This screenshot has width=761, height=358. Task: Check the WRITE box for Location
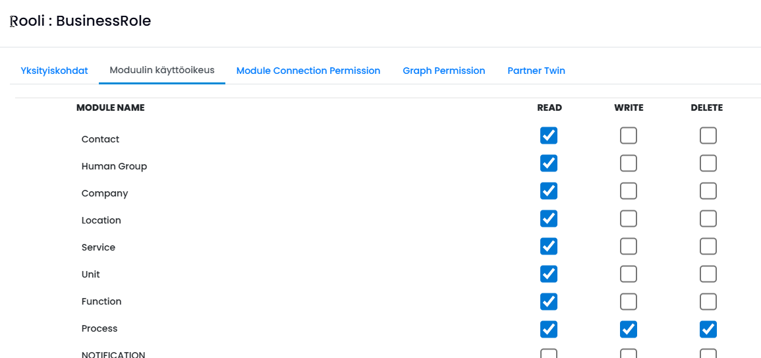(x=629, y=219)
